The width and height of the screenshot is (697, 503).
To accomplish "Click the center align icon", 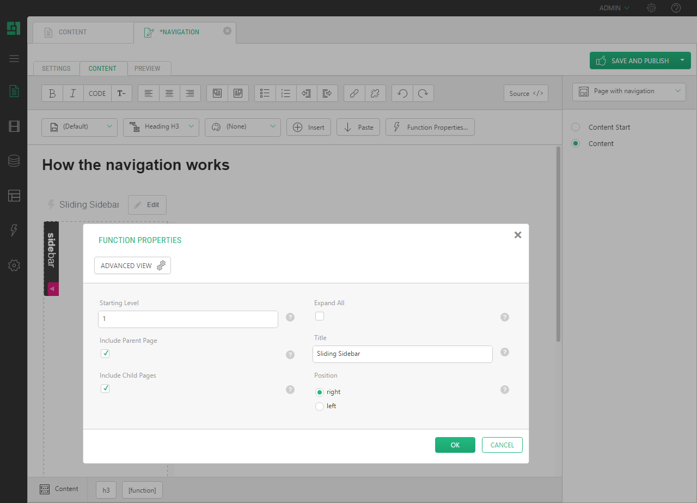I will pyautogui.click(x=169, y=93).
